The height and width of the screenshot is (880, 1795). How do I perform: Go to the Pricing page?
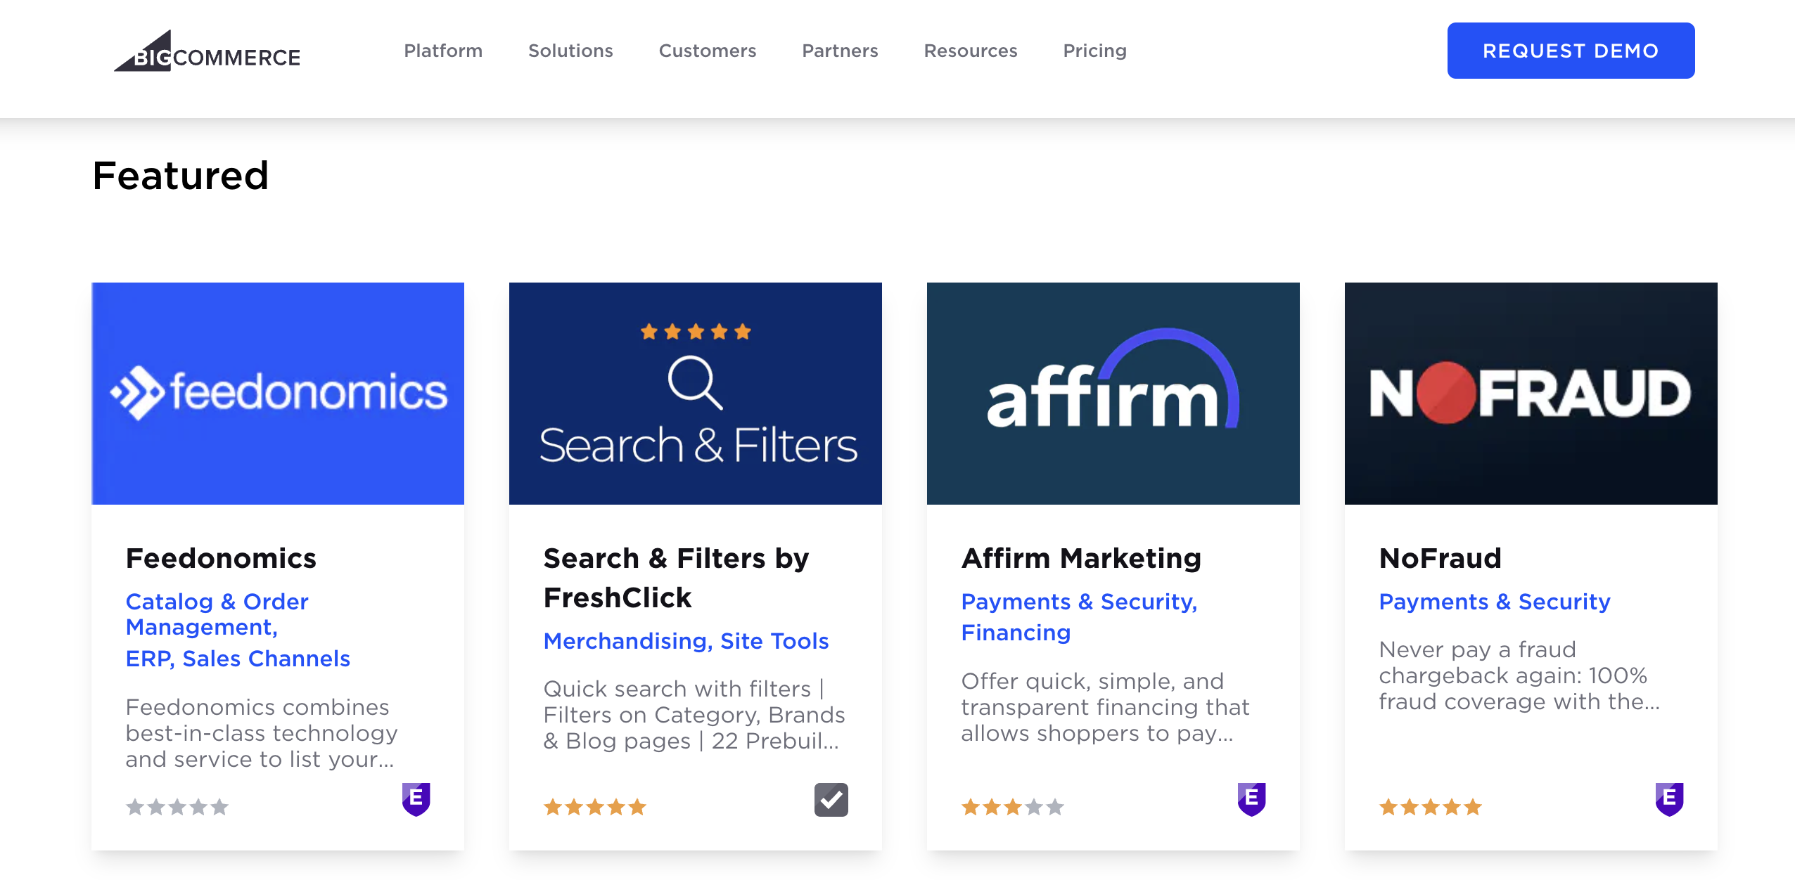[1094, 51]
